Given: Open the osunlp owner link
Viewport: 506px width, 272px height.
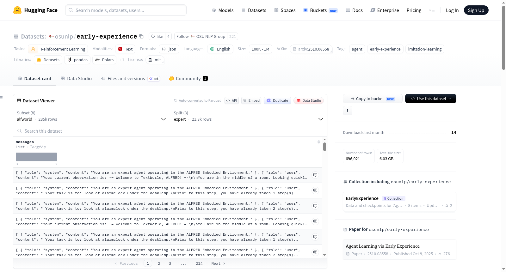Looking at the screenshot, I should tap(64, 36).
